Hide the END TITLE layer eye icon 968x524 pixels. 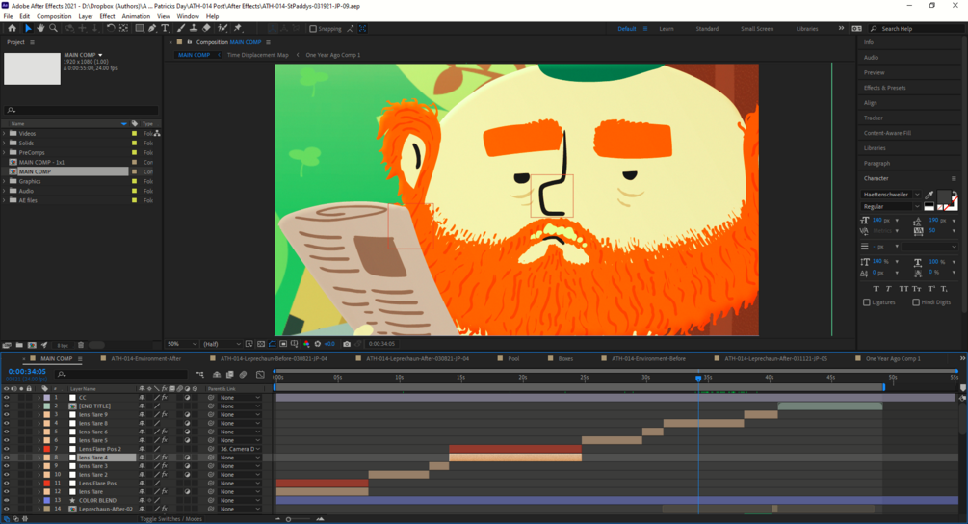click(x=6, y=406)
